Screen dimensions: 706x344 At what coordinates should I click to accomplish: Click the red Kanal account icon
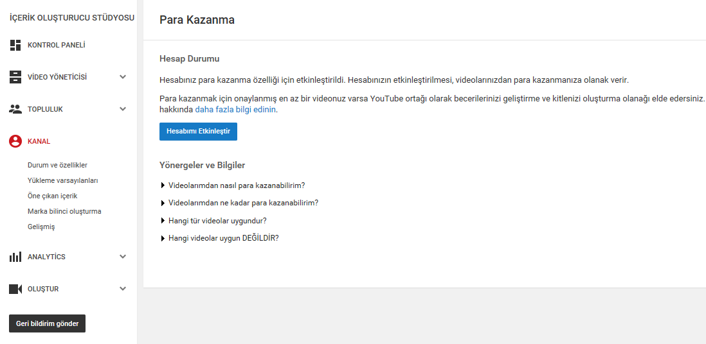[x=15, y=141]
